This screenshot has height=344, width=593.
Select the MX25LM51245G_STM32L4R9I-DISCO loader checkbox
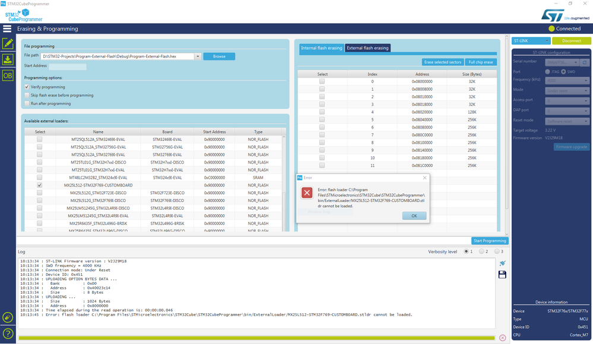(x=39, y=208)
